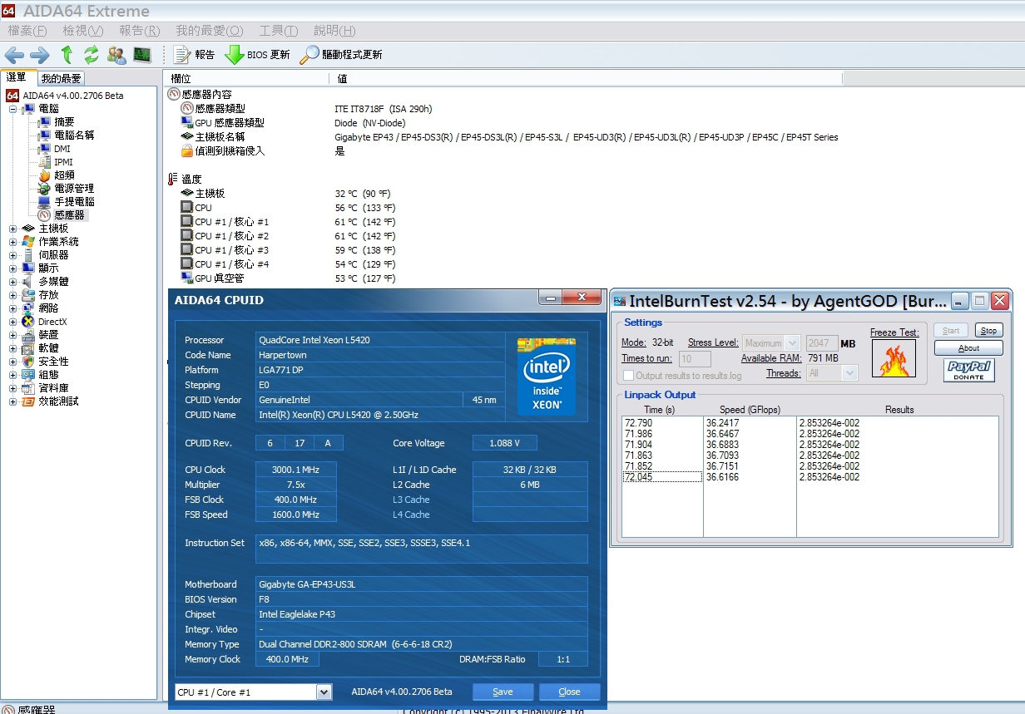Screen dimensions: 1025x714
Task: Expand the 存放 tree node
Action: [x=12, y=295]
